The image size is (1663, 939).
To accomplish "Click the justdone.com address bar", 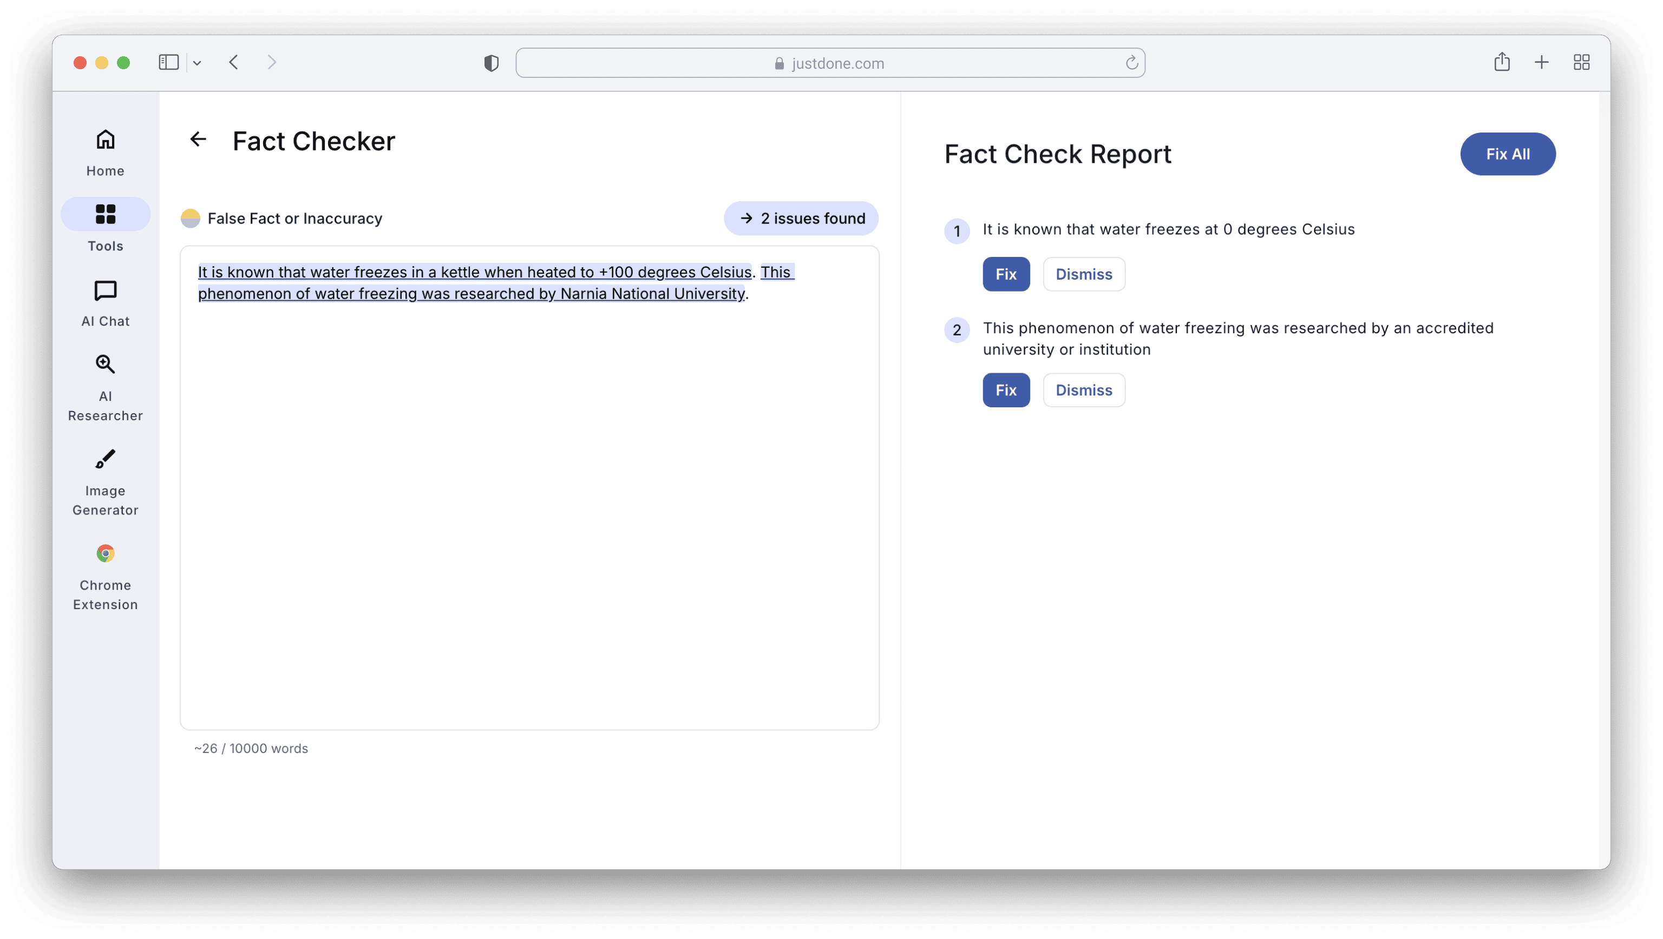I will (829, 63).
